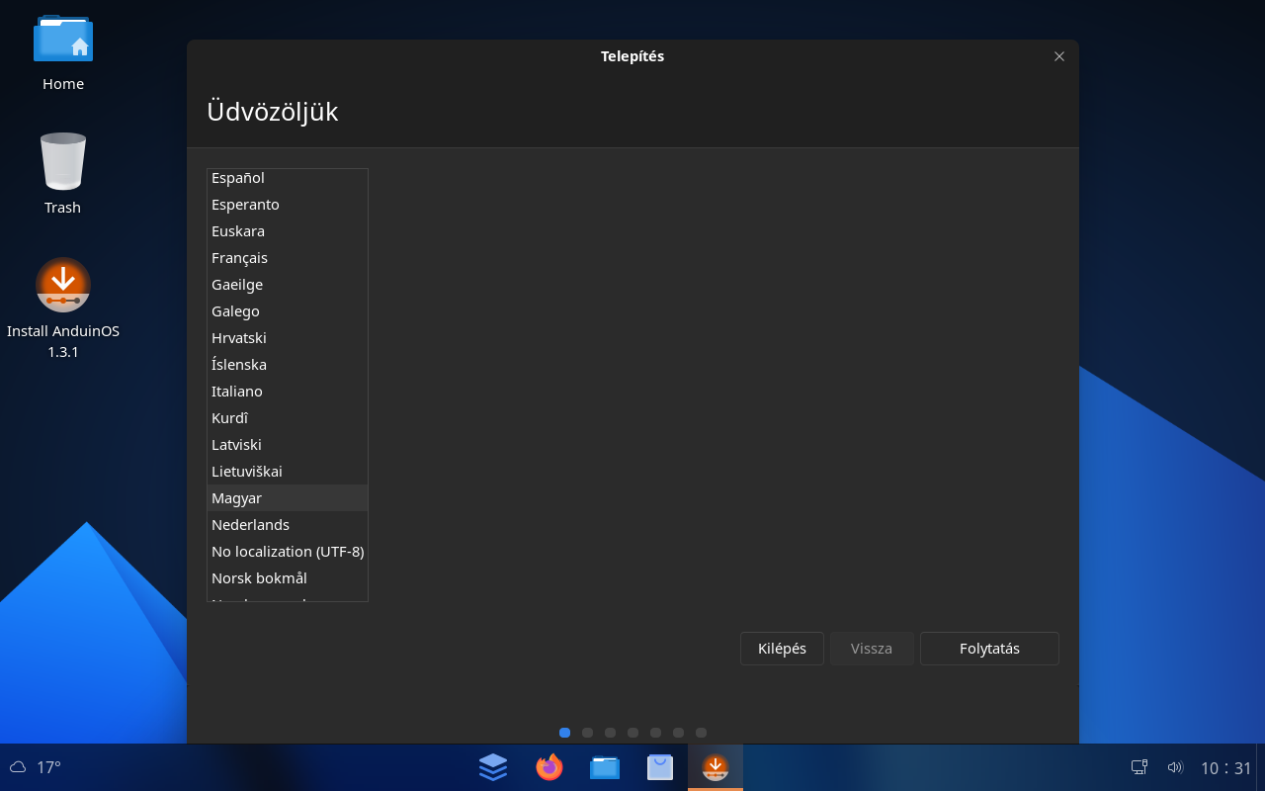Select Kurdî in the language list

[288, 418]
